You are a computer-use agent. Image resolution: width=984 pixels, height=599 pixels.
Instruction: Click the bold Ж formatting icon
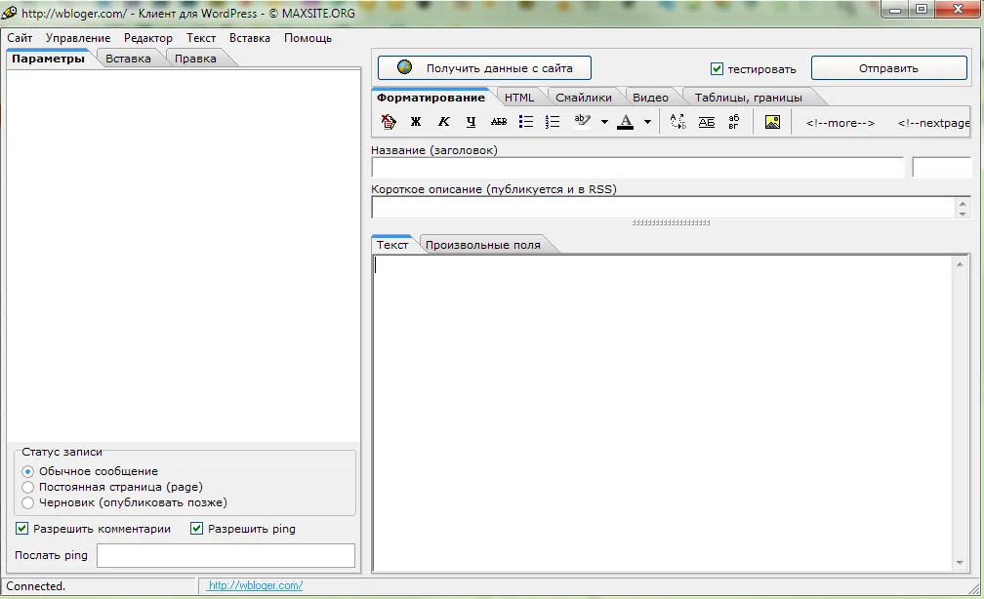(x=416, y=122)
